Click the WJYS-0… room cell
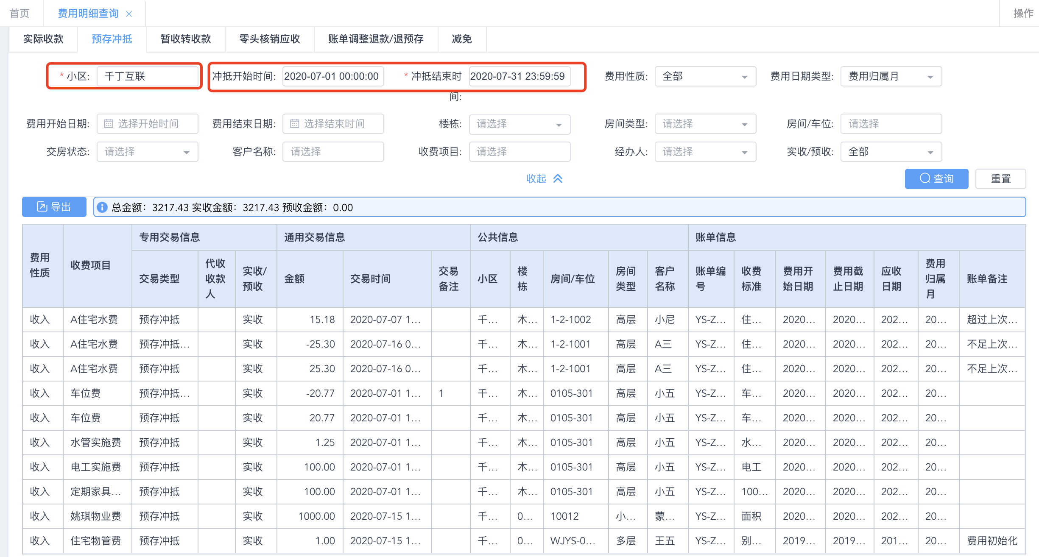 coord(576,541)
